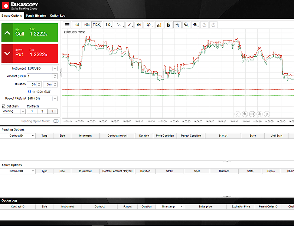Select the pencil drawing tool

pos(130,25)
